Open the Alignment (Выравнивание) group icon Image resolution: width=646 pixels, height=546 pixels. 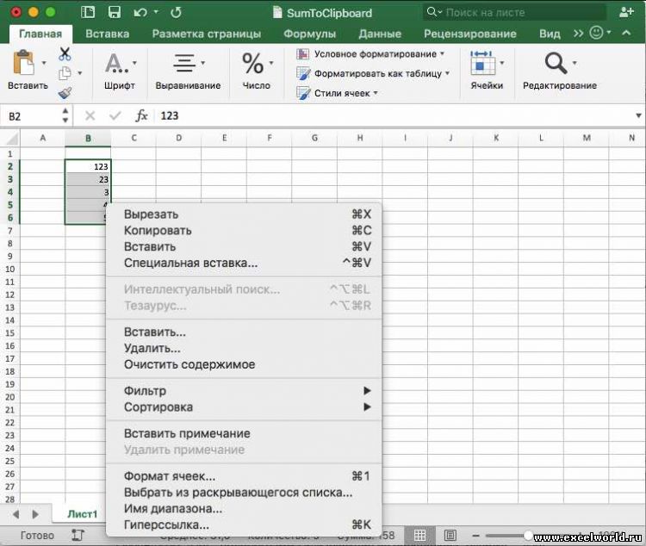(x=184, y=63)
